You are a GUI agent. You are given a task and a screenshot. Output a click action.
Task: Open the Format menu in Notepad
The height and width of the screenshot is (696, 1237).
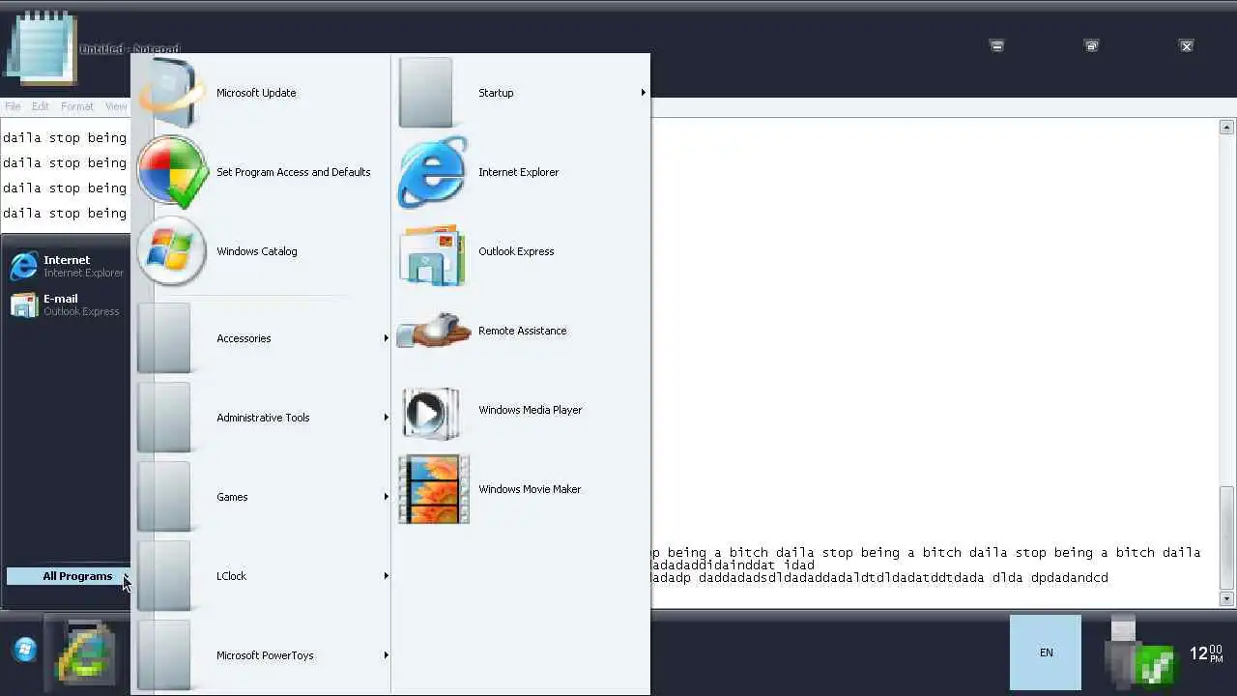pos(77,106)
